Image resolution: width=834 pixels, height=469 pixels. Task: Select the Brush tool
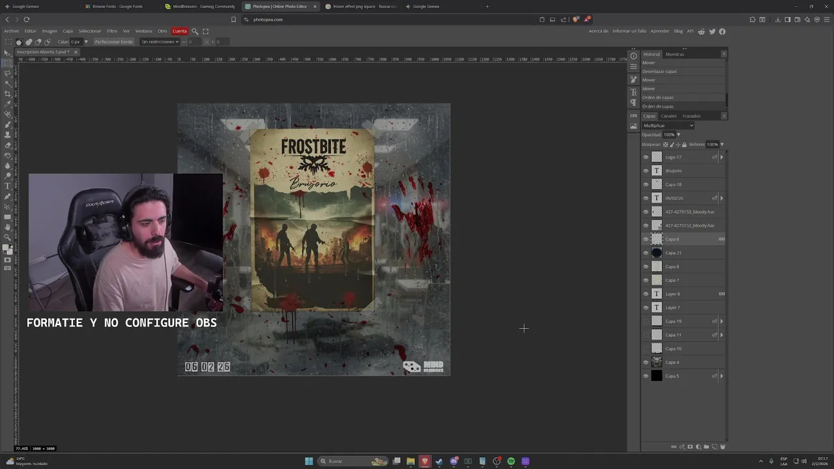pos(8,124)
